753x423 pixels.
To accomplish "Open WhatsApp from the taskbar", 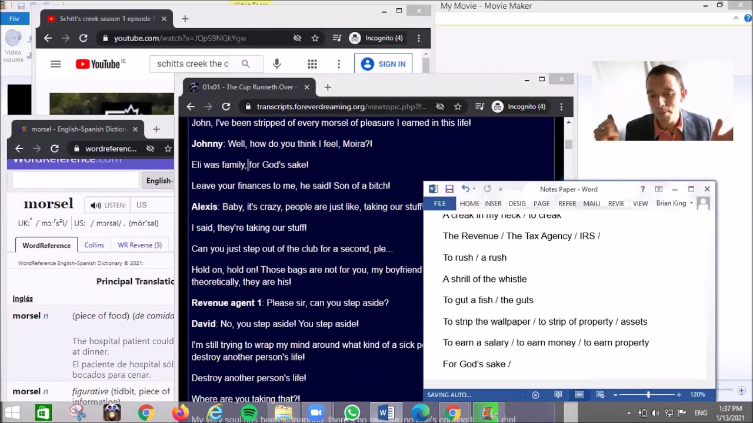I will point(352,413).
